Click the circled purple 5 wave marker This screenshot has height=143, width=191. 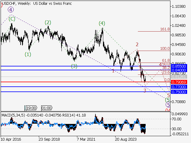click(x=168, y=105)
